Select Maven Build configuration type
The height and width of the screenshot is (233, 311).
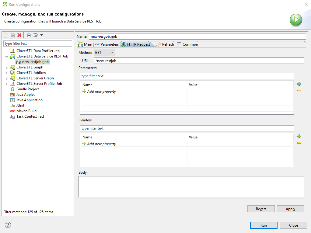pyautogui.click(x=26, y=111)
